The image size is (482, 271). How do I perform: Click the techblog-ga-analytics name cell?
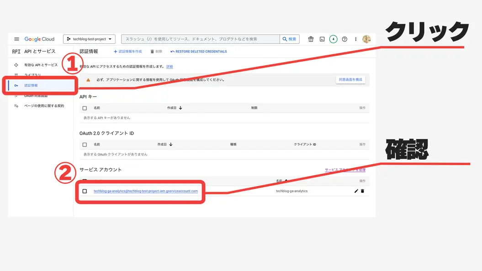click(x=292, y=191)
